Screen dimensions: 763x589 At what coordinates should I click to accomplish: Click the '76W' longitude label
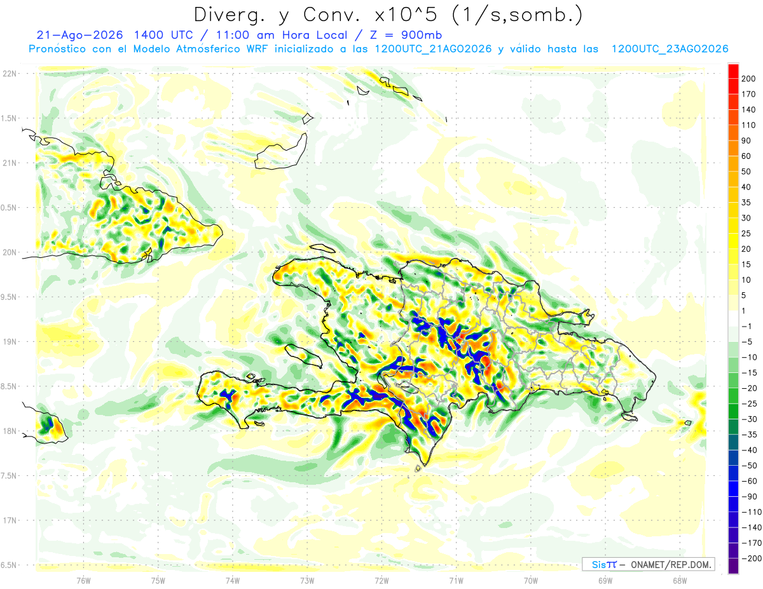83,580
